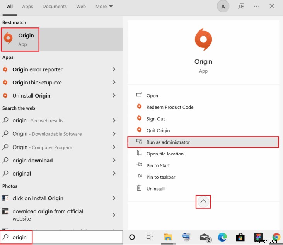This screenshot has width=283, height=245.
Task: Select 'Origin - Computer Program' suggestion
Action: tap(61, 147)
